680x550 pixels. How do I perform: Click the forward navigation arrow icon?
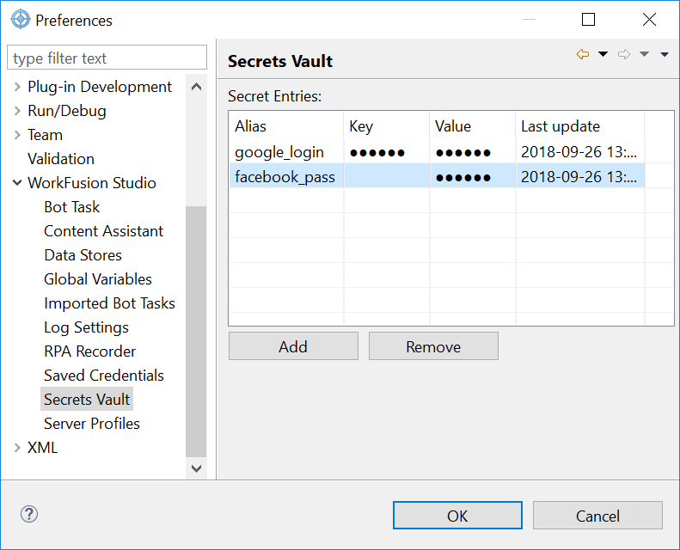(623, 54)
